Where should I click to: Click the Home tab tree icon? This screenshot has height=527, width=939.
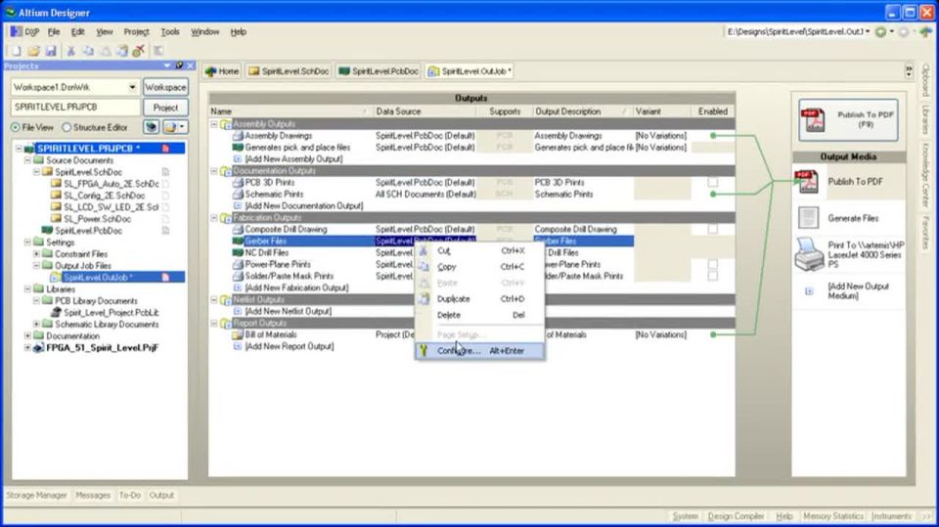click(211, 71)
